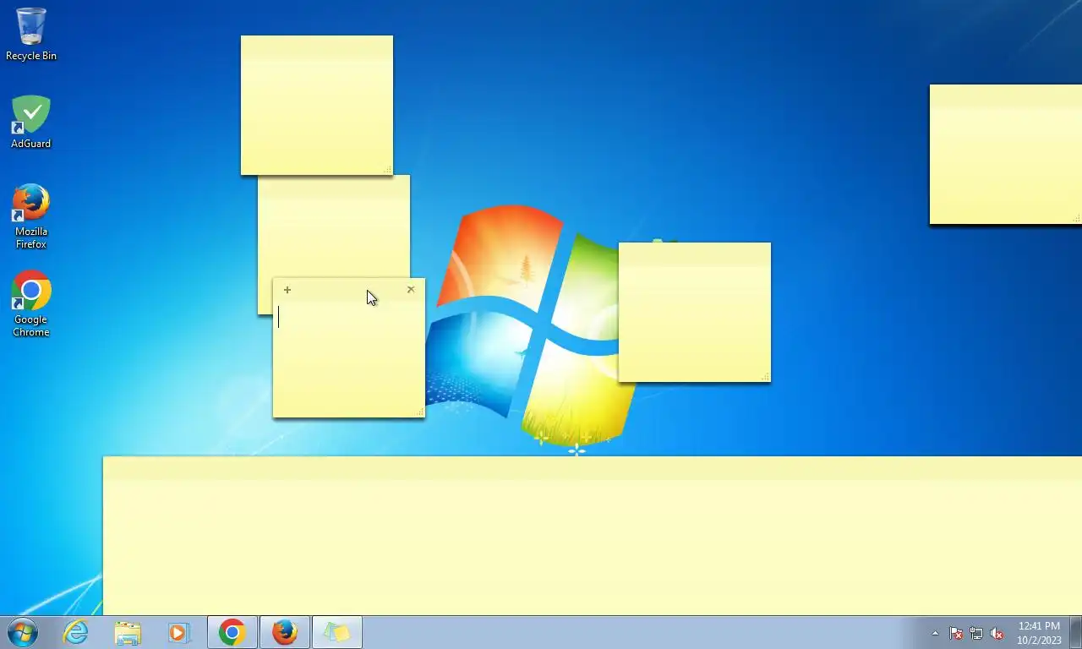Click the muted volume tray icon

coord(997,633)
